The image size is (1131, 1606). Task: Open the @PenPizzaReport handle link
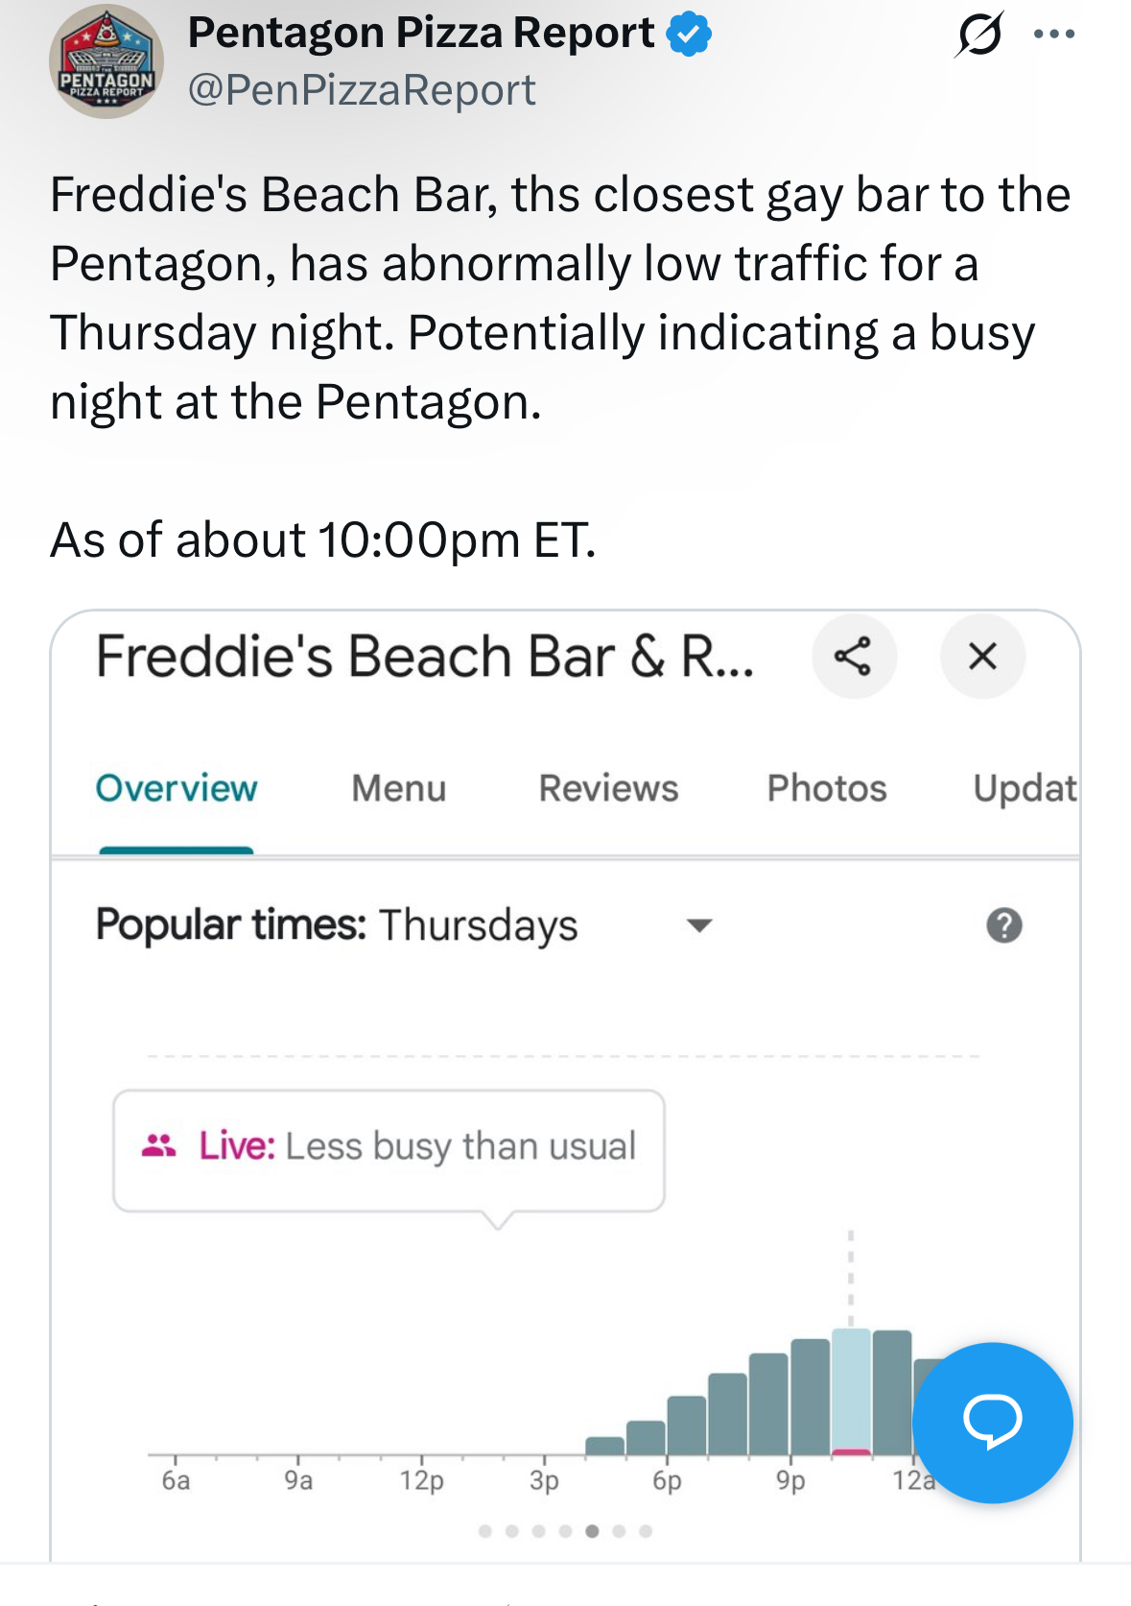click(362, 90)
